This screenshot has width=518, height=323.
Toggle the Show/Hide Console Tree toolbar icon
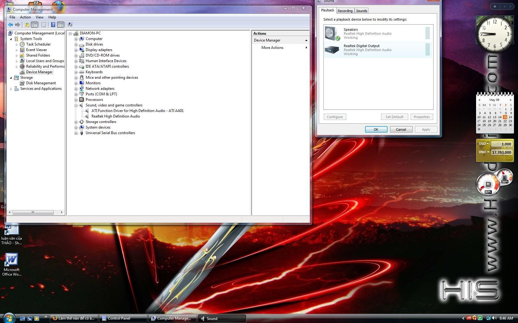[x=35, y=25]
